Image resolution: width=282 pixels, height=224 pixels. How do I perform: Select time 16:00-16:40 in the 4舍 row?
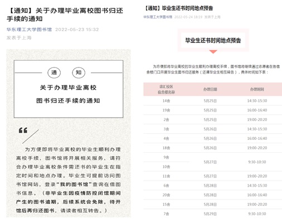(x=257, y=138)
